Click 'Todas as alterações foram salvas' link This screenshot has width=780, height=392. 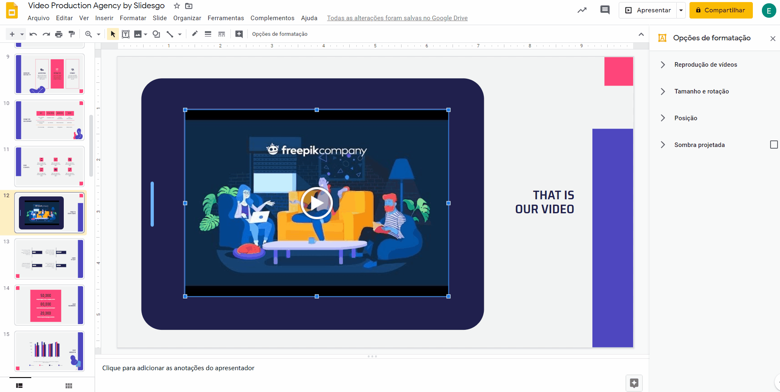point(397,18)
